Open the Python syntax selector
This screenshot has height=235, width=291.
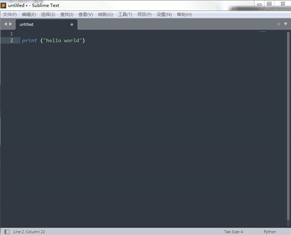270,232
